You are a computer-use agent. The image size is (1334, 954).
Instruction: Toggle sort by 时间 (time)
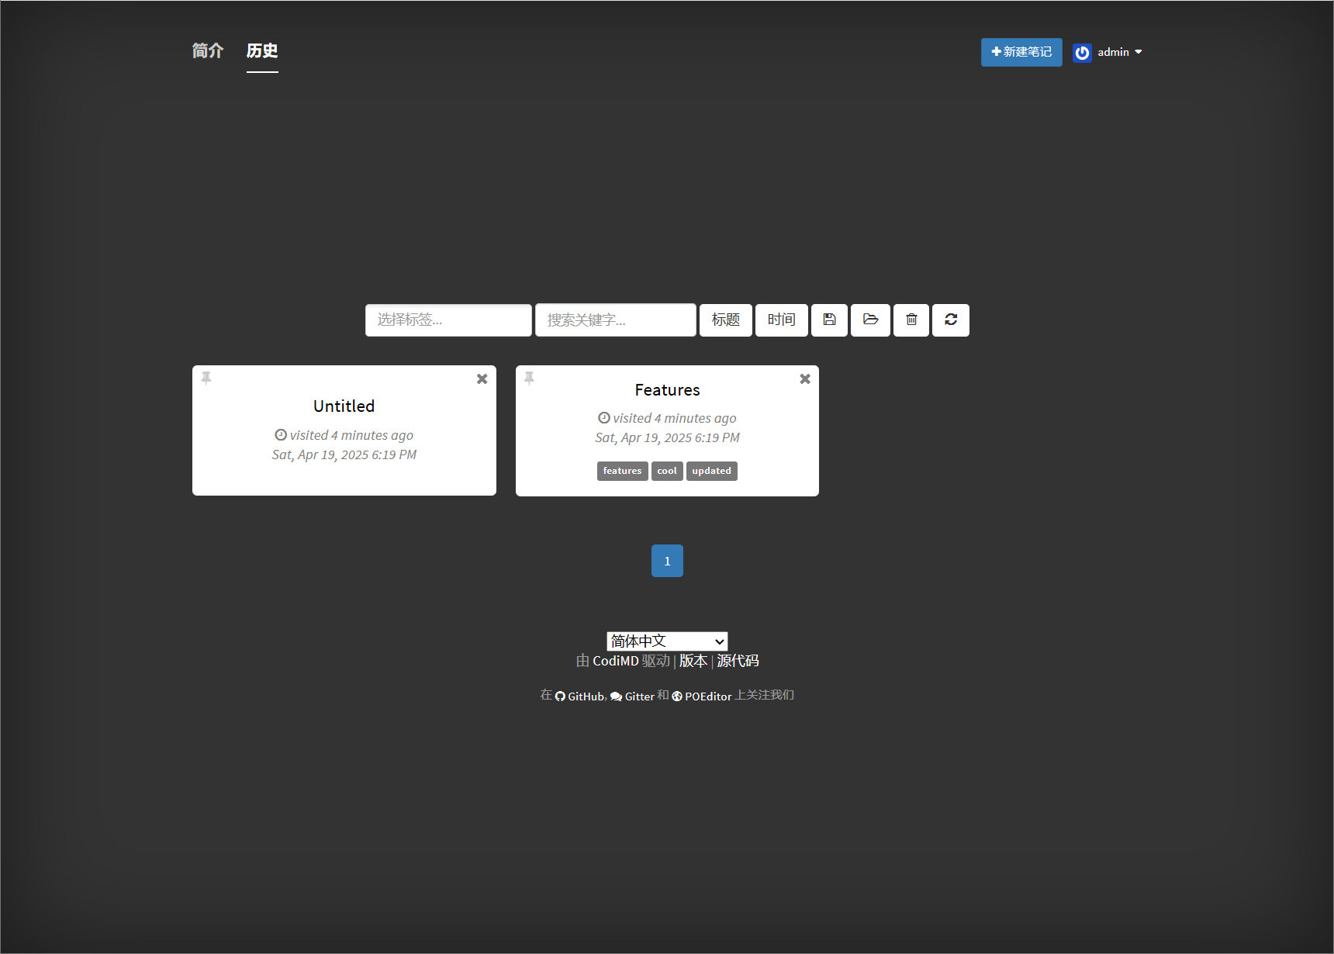coord(782,320)
